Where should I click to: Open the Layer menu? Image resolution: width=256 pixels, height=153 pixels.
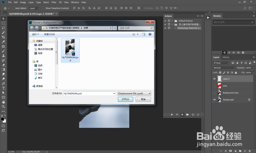(31, 2)
